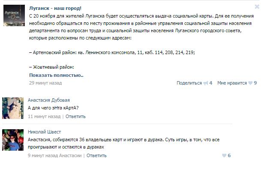Click the 29 минут назад post timestamp
The height and width of the screenshot is (170, 268).
[x=45, y=83]
